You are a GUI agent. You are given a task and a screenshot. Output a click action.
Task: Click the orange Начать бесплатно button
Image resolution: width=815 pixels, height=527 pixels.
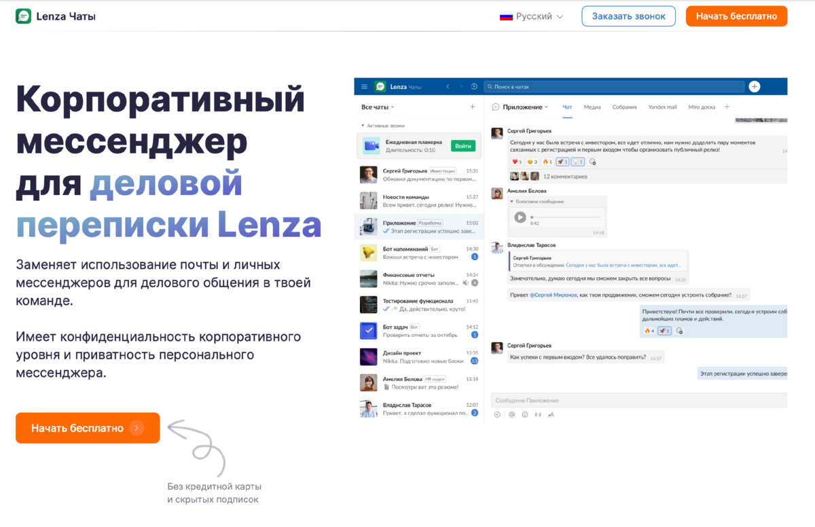pyautogui.click(x=736, y=16)
